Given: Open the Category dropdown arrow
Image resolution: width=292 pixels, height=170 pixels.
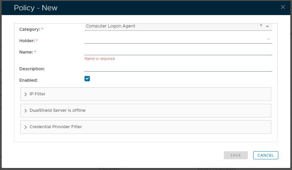Looking at the screenshot, I should point(267,26).
